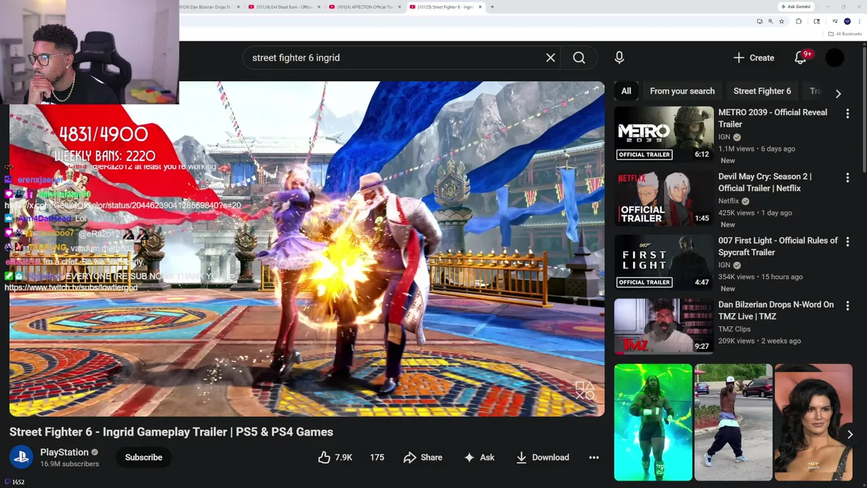Subscribe to the PlayStation channel
The height and width of the screenshot is (488, 867).
pyautogui.click(x=144, y=457)
